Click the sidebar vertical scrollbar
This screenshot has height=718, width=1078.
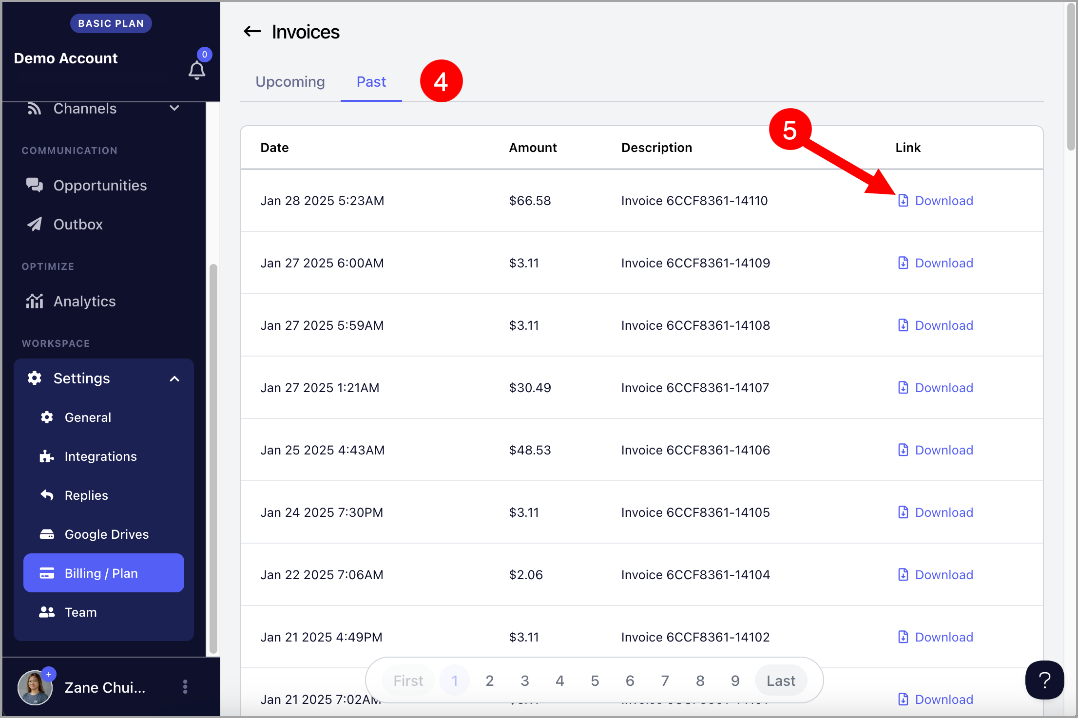point(213,458)
